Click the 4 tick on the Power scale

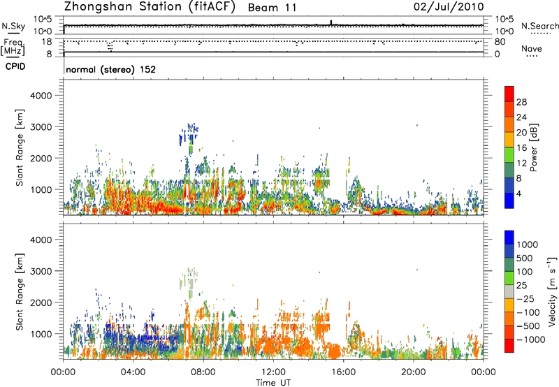(519, 194)
